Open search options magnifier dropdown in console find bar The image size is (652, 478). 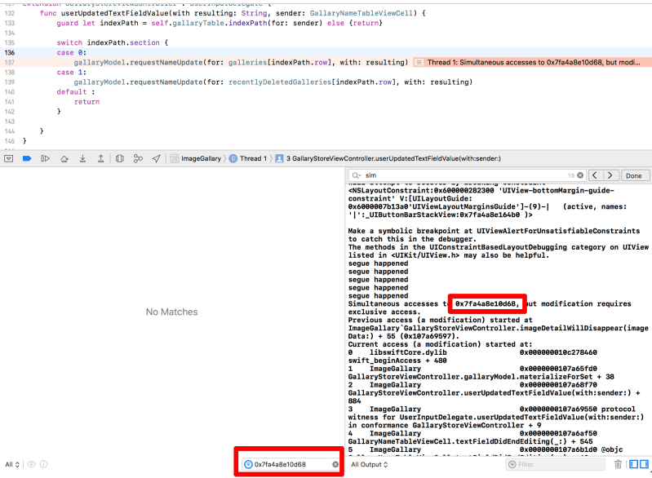(x=357, y=175)
